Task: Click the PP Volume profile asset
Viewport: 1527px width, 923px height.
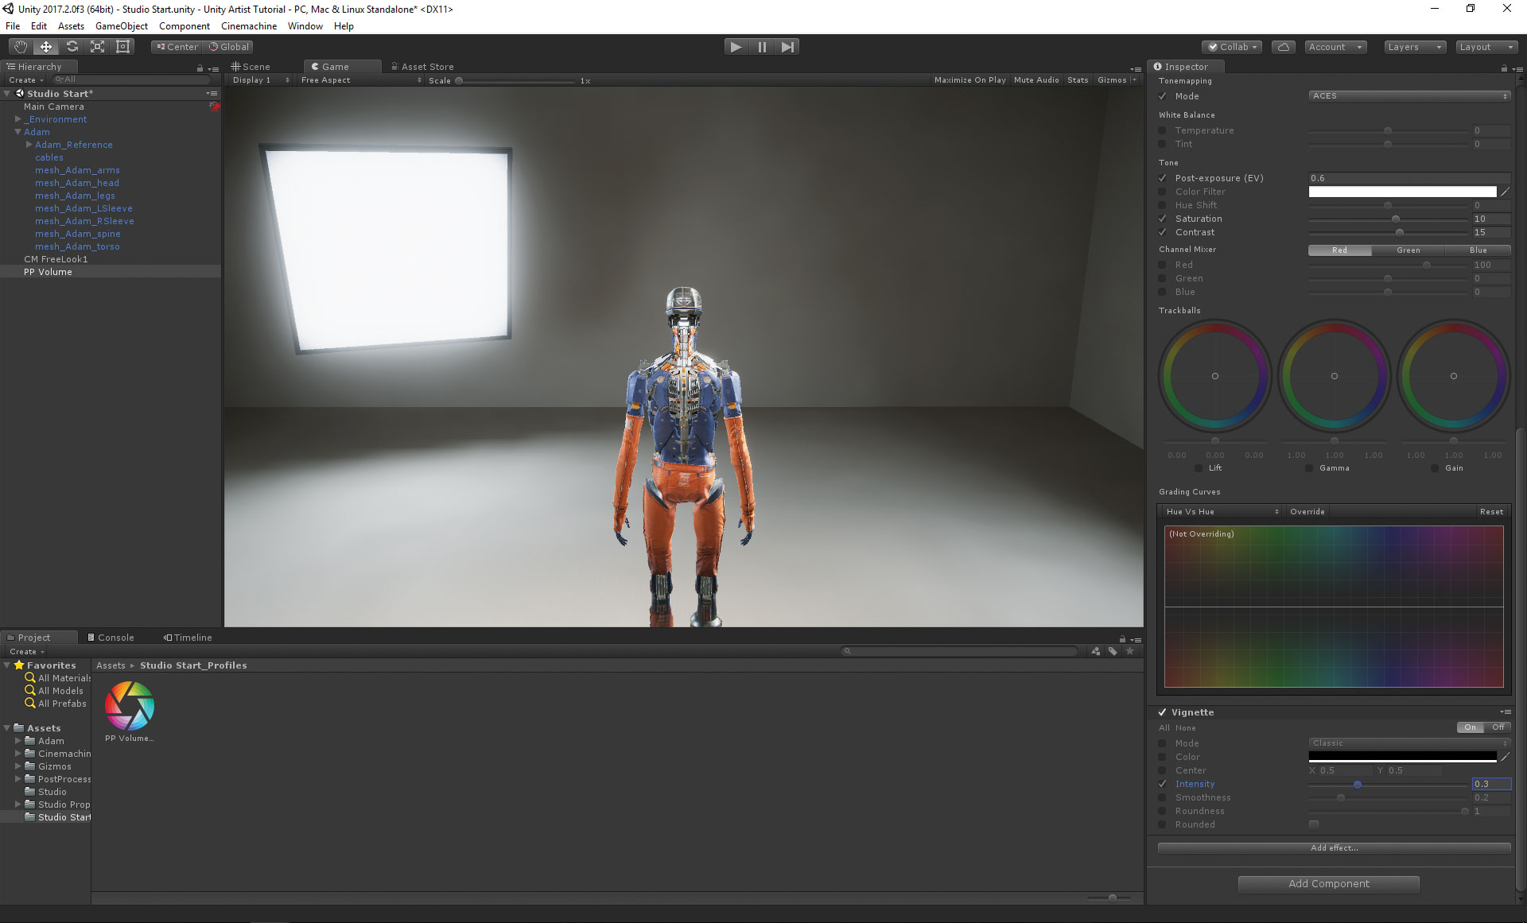Action: (130, 711)
